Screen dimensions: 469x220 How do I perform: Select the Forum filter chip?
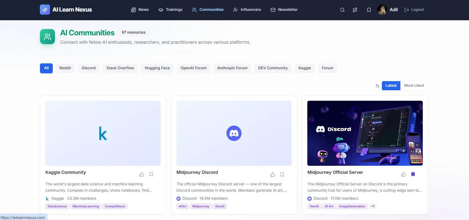(327, 68)
